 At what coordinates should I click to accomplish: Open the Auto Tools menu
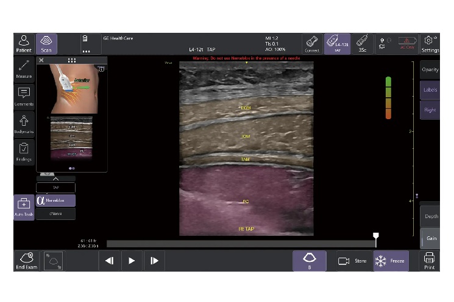point(24,207)
